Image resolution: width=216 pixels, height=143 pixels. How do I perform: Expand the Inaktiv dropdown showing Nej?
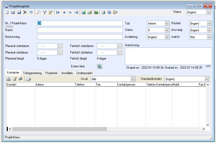[209, 37]
